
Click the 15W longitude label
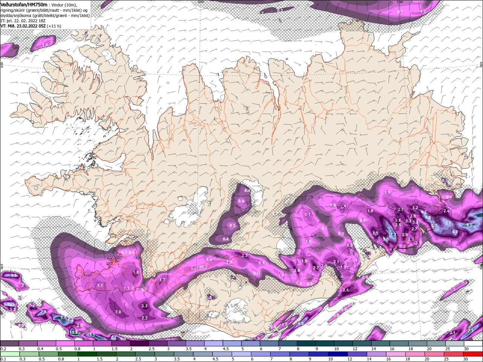click(400, 2)
